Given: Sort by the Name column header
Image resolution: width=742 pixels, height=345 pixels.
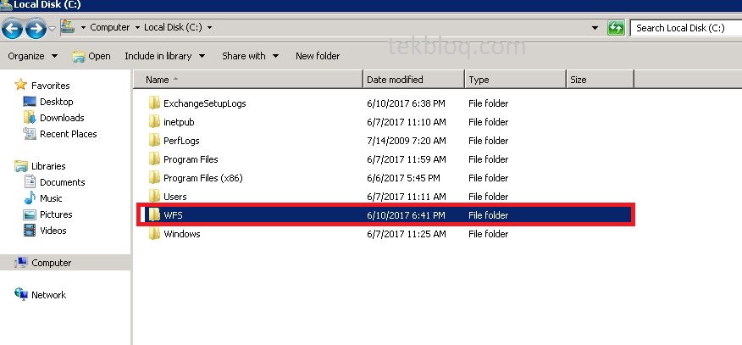Looking at the screenshot, I should (247, 80).
